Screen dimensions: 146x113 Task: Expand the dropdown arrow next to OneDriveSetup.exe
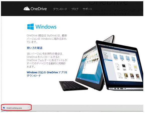tap(28, 107)
